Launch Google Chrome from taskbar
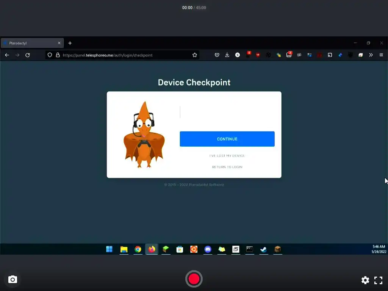Image resolution: width=388 pixels, height=291 pixels. click(x=138, y=249)
